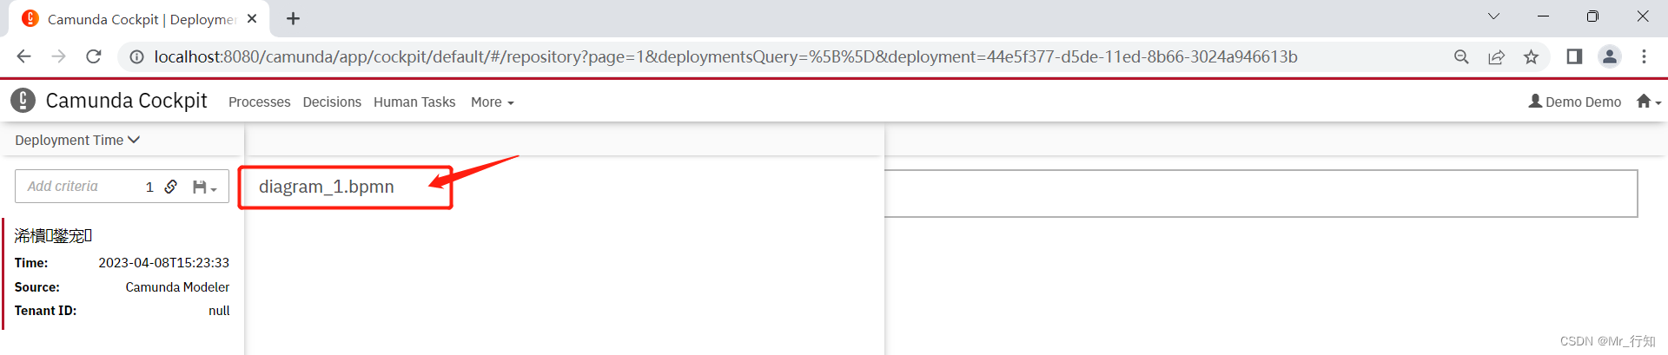Select the deployment dated 2023-04-08T15:23:33
1668x355 pixels.
click(122, 273)
